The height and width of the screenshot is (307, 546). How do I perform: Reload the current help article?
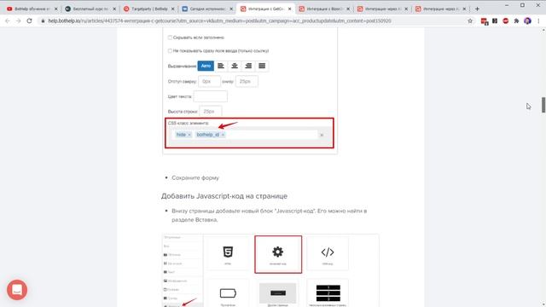[30, 20]
